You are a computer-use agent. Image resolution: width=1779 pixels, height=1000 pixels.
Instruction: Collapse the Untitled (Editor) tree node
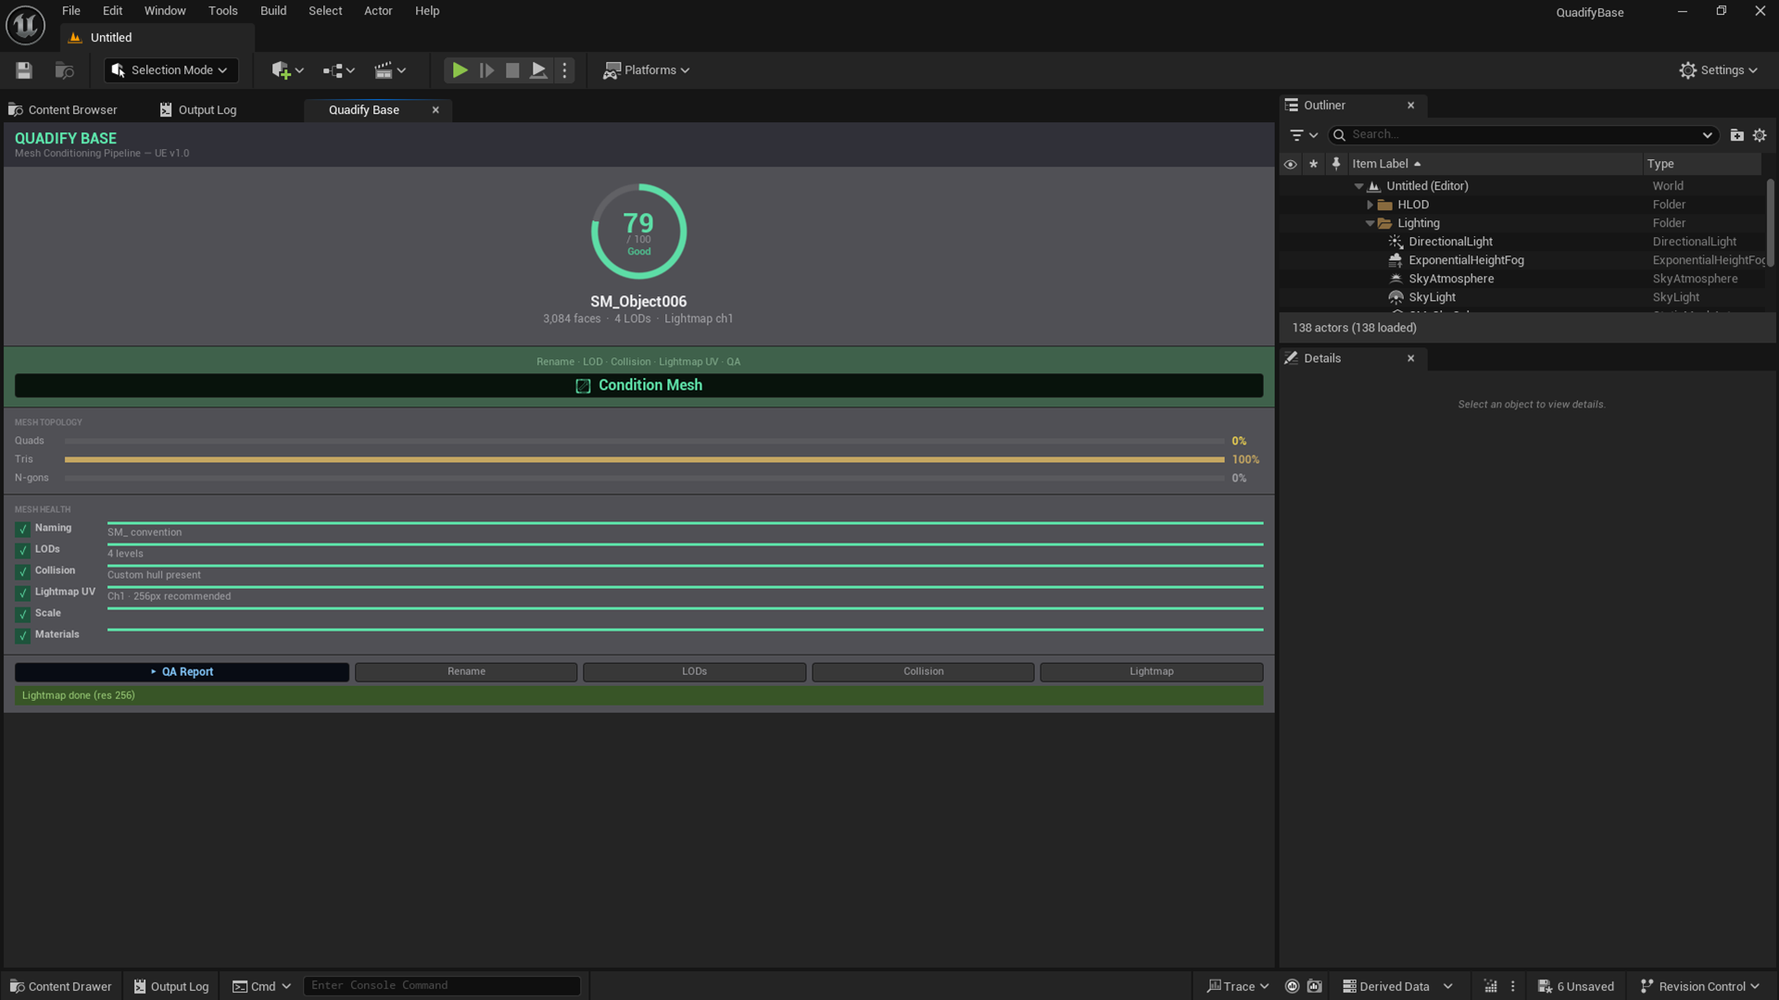point(1359,186)
